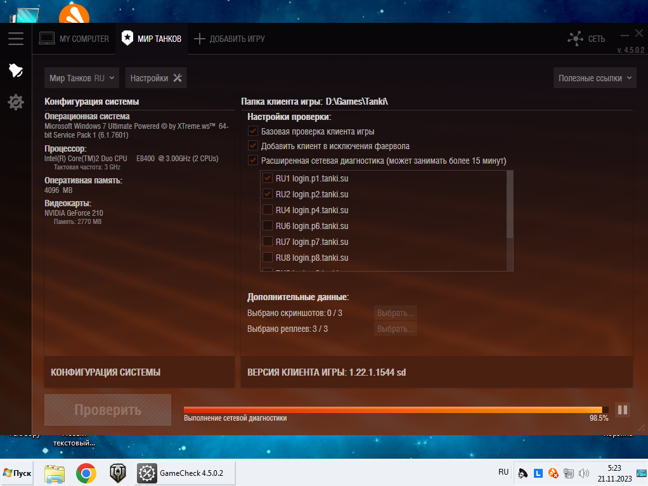Click the Память: 2770 MB text
The width and height of the screenshot is (648, 486).
(x=78, y=221)
